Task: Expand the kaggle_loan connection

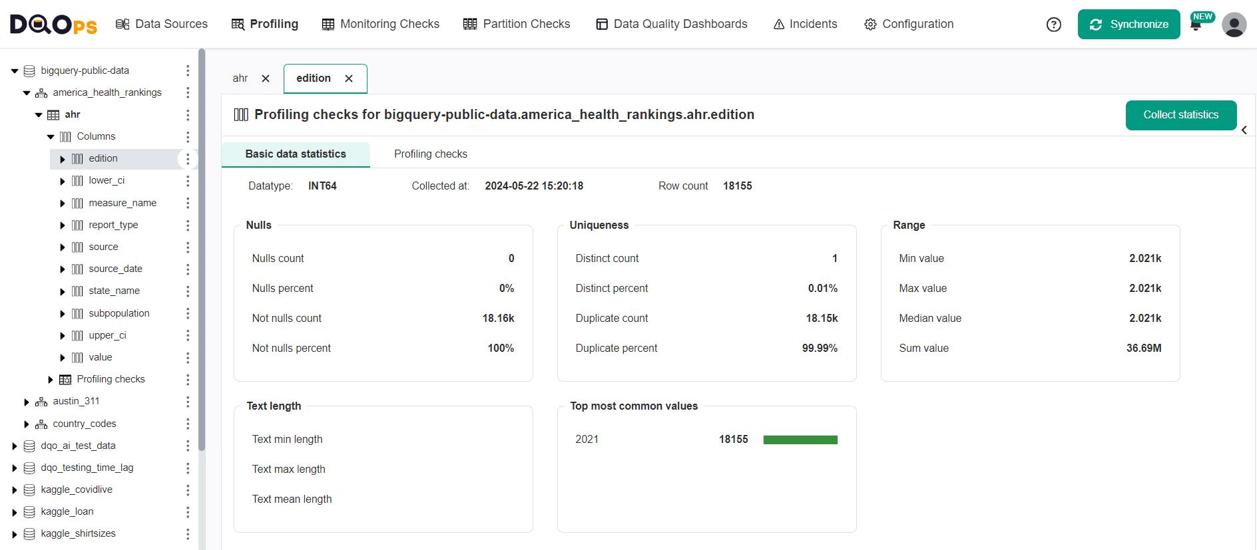Action: (15, 512)
